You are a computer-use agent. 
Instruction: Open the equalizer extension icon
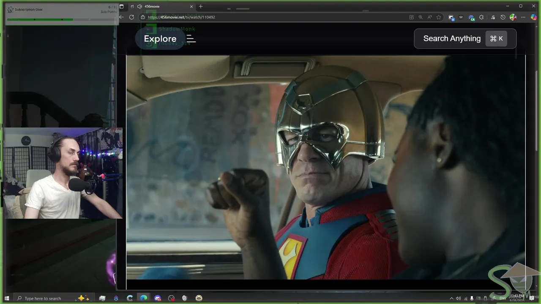[x=461, y=17]
